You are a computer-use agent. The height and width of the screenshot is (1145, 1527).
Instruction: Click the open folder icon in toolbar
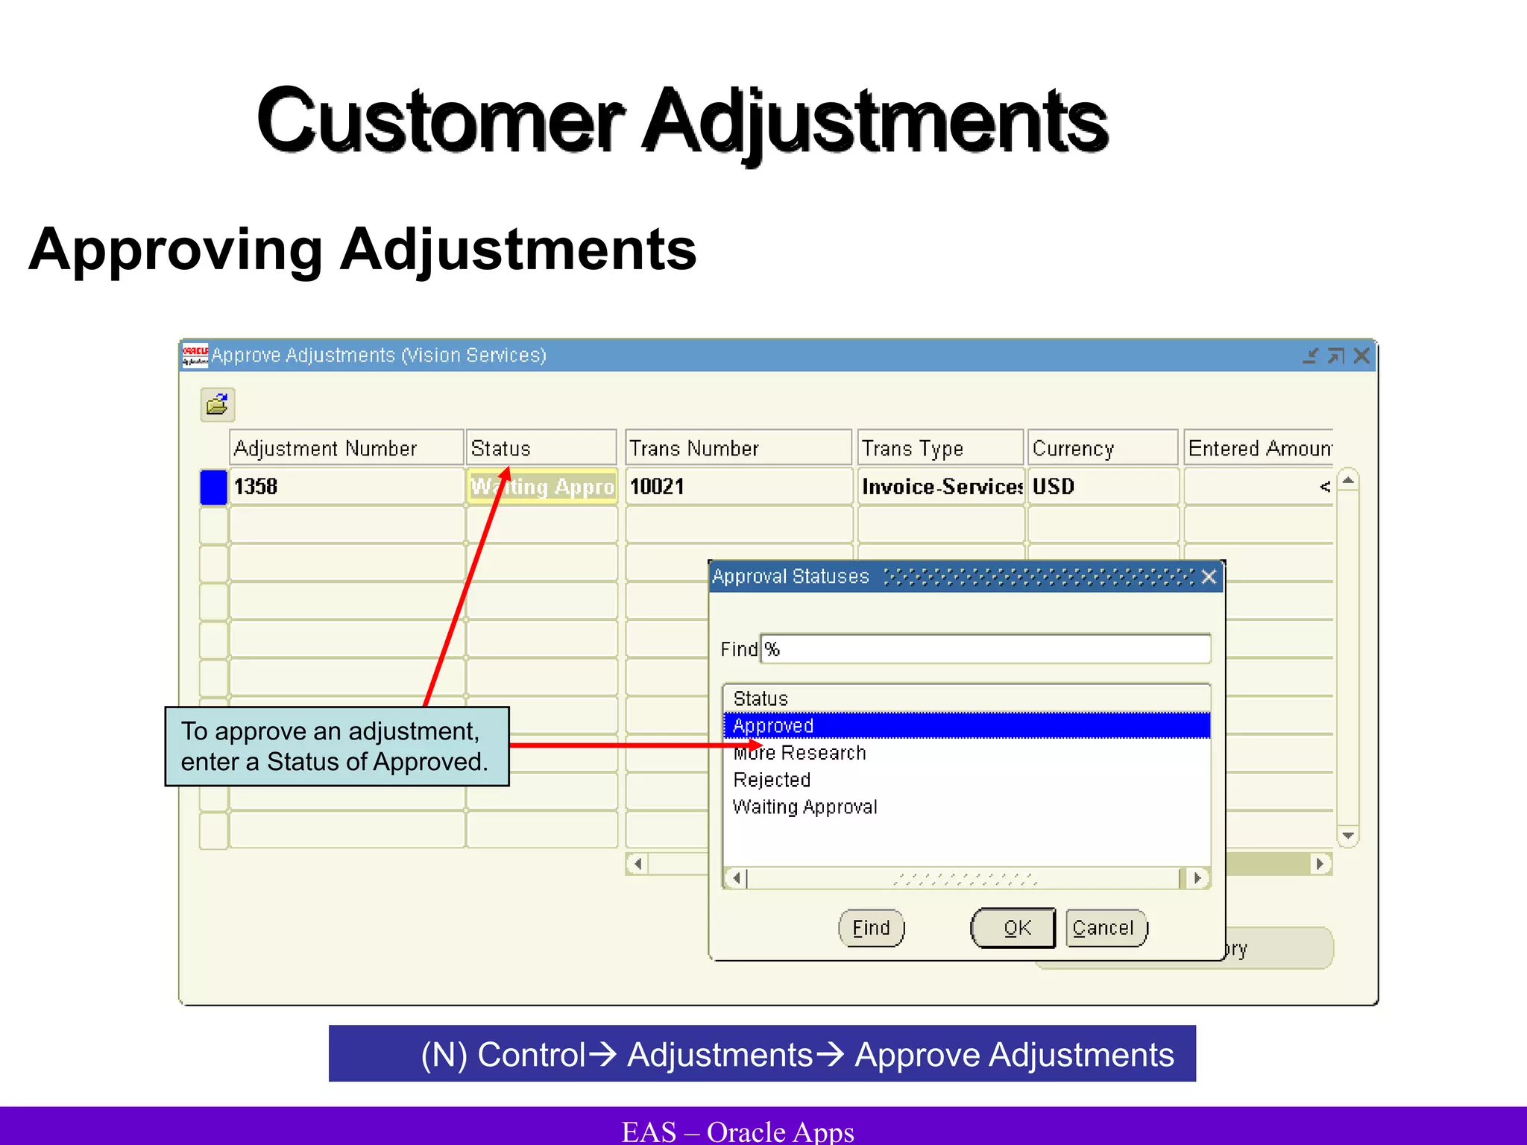tap(218, 405)
